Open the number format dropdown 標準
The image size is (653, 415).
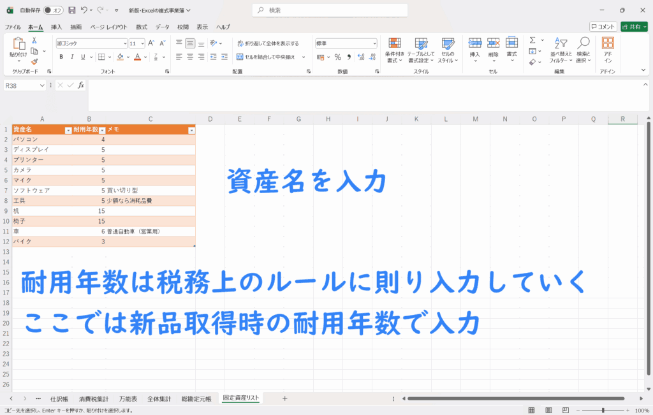tap(374, 43)
